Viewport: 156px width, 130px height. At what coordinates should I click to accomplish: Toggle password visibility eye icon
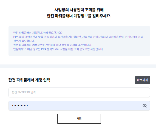[144, 106]
